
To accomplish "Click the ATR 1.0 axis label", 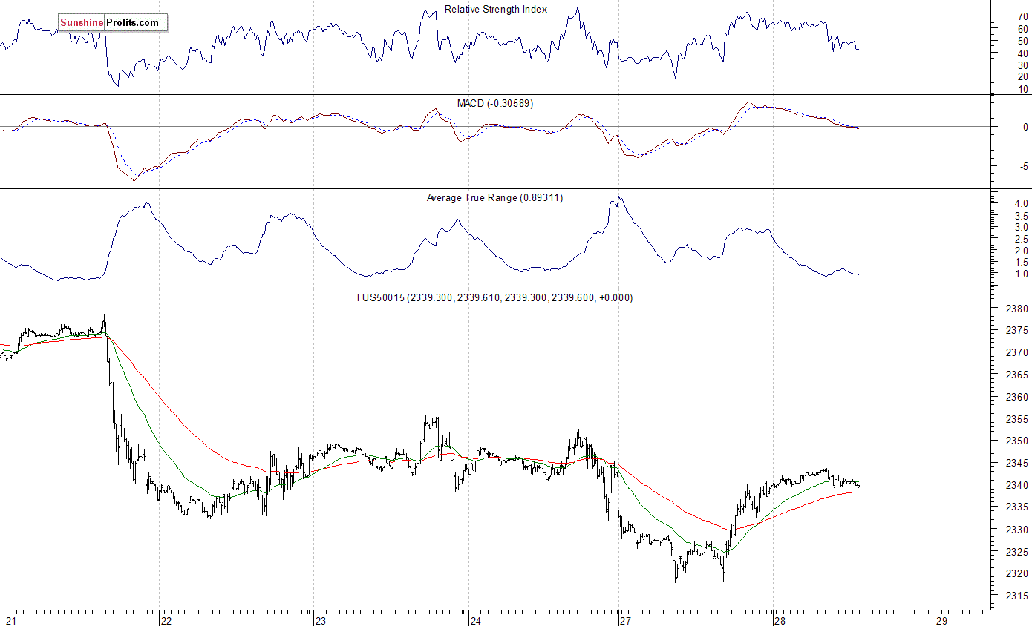I will [1021, 274].
